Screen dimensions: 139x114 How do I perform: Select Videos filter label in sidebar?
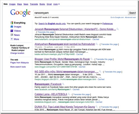(x=17, y=31)
